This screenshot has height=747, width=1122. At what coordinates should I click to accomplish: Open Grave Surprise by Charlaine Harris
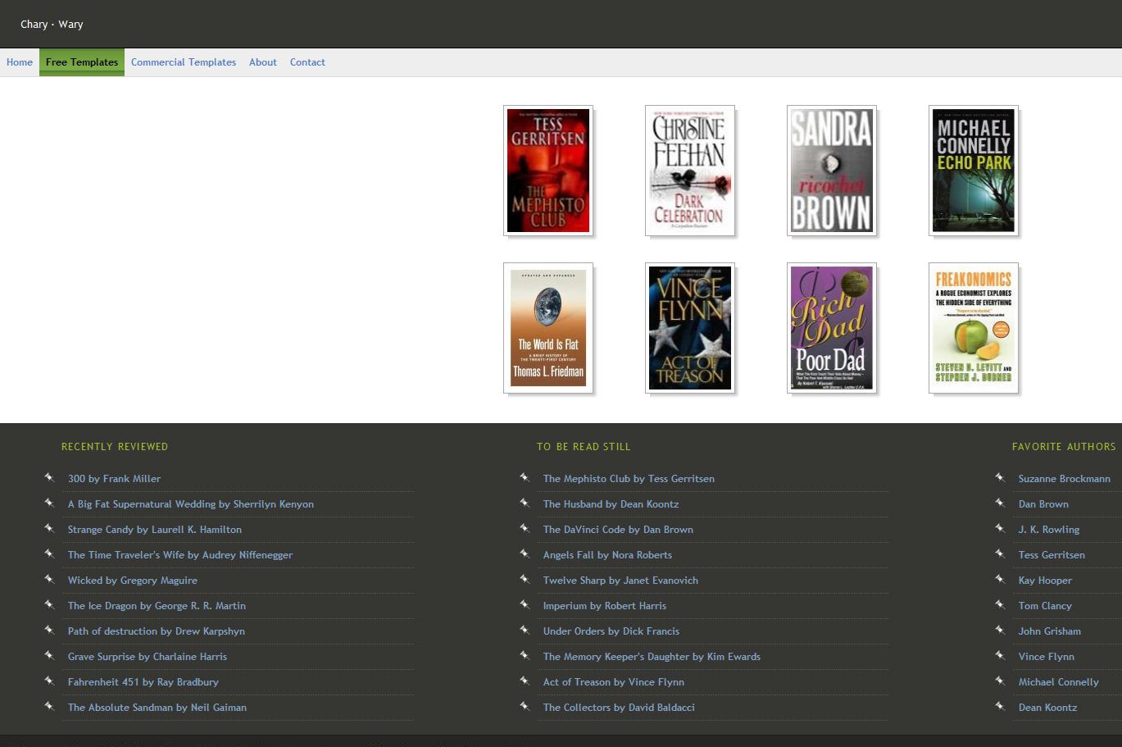click(x=148, y=657)
